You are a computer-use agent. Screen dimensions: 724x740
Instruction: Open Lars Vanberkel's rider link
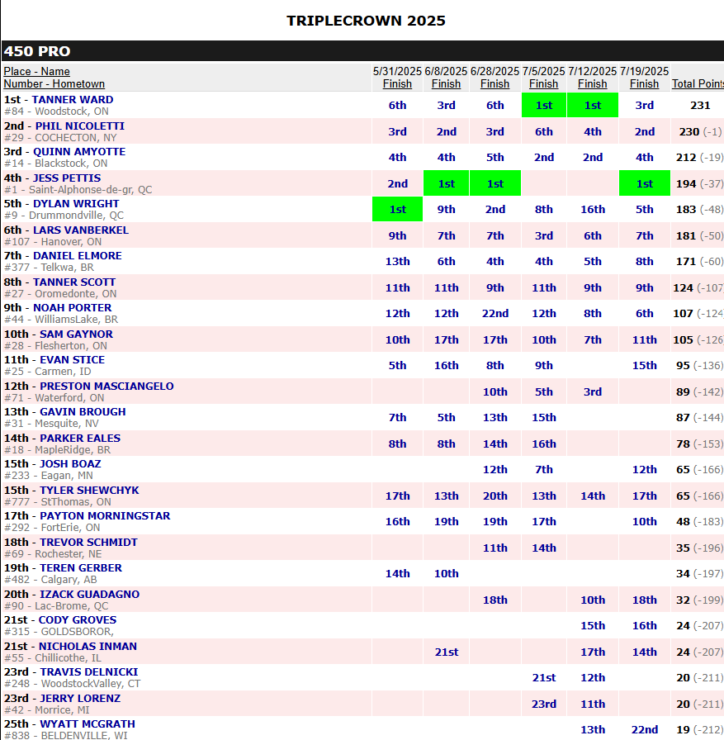[80, 230]
